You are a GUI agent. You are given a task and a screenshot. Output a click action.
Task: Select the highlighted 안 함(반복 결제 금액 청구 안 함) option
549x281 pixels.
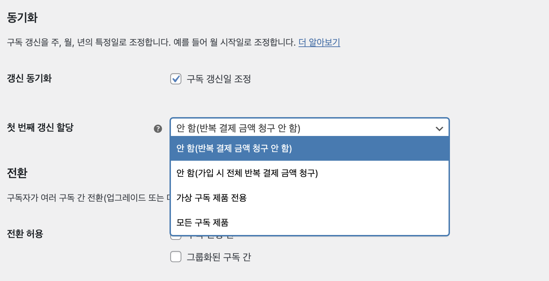coord(310,148)
